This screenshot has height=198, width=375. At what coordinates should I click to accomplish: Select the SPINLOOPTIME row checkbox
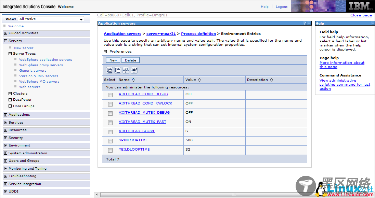pyautogui.click(x=110, y=141)
